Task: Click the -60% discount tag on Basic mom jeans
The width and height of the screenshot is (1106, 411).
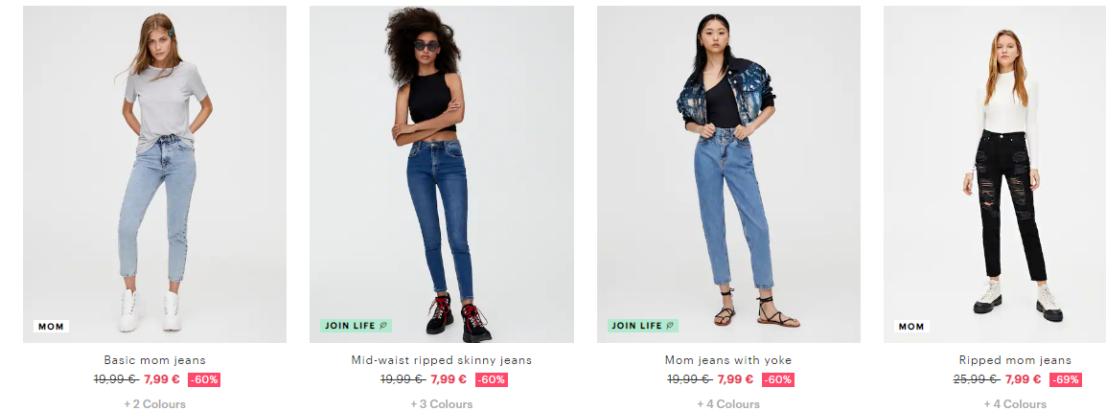Action: (x=204, y=379)
